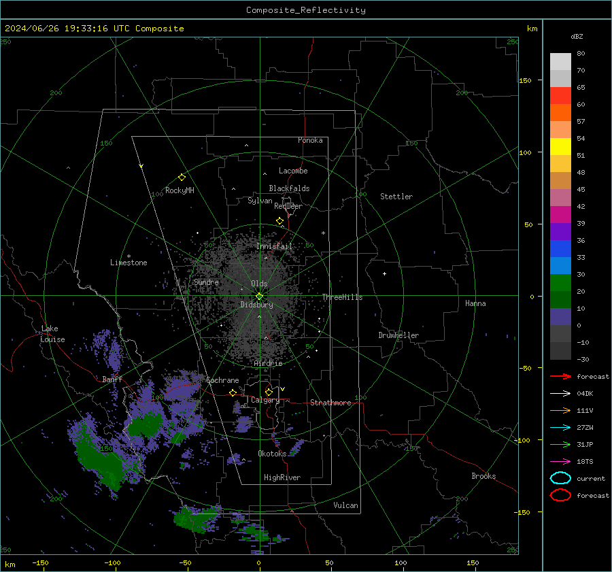Image resolution: width=612 pixels, height=572 pixels.
Task: Click the cyan current ellipse icon
Action: [560, 478]
